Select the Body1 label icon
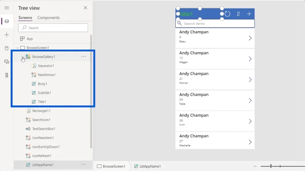Screen dimensions: 305x171 coord(34,84)
